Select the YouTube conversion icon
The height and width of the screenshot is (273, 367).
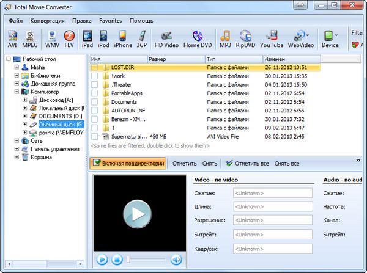(271, 38)
